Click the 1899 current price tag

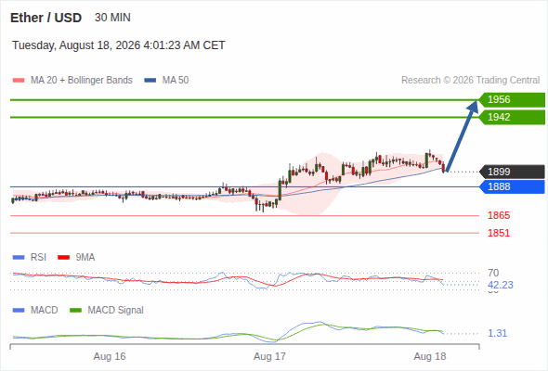coord(512,172)
